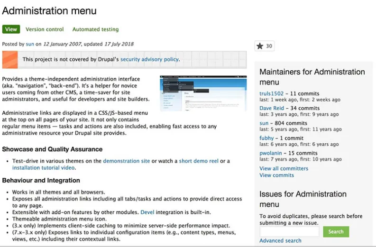Open the security advisory policy link
376x248 pixels.
coord(150,59)
